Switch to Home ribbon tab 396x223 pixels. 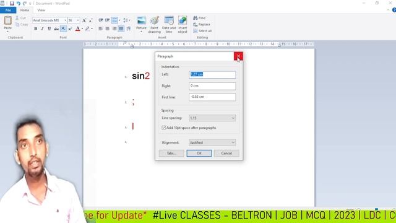(25, 10)
